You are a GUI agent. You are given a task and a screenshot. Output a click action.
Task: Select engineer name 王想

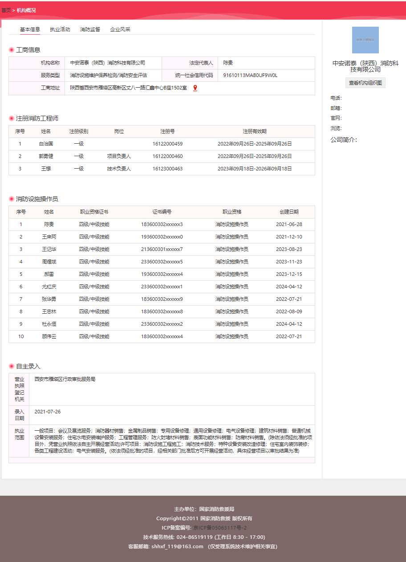click(46, 169)
